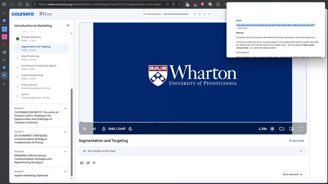The image size is (328, 184).
Task: Expand the vertical tabs chevron
Action: 4,13
